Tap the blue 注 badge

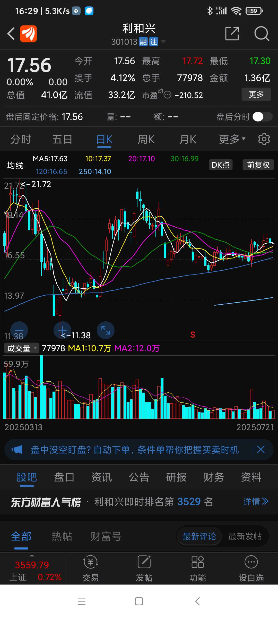coord(154,42)
